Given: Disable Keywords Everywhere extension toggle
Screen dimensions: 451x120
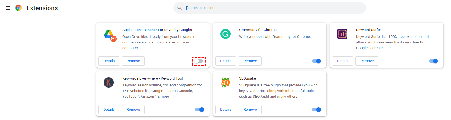Looking at the screenshot, I should pos(199,110).
